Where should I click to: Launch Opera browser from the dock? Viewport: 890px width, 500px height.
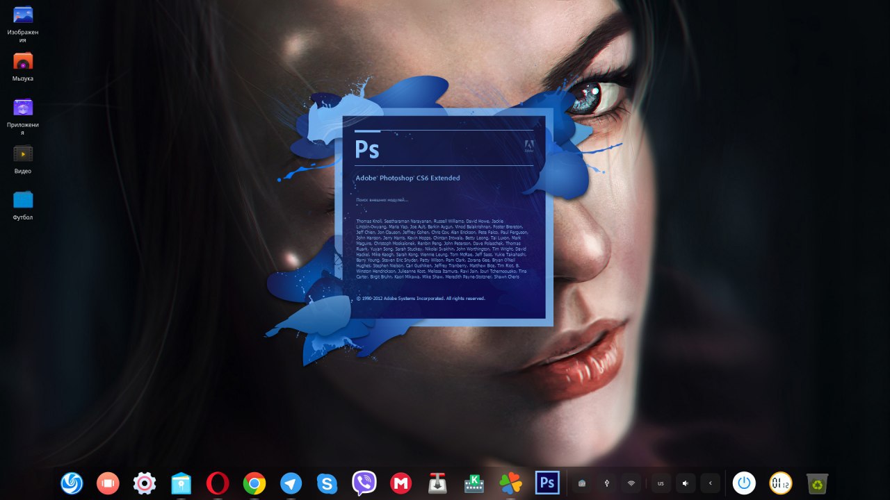pos(218,483)
